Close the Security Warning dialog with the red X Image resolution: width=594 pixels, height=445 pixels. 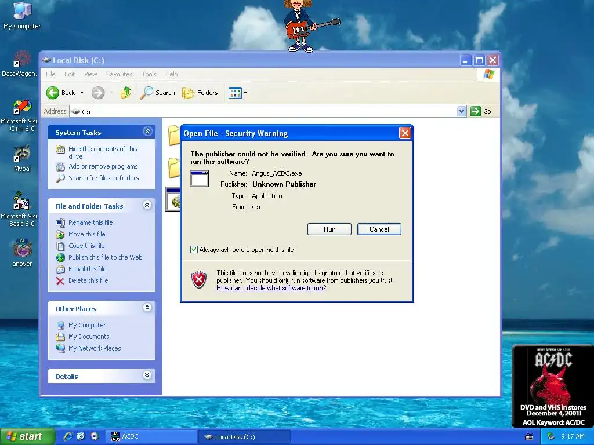pyautogui.click(x=405, y=133)
